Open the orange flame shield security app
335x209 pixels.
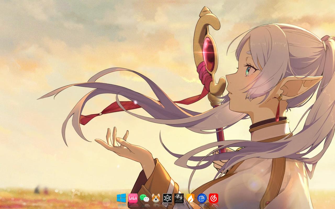click(x=191, y=198)
